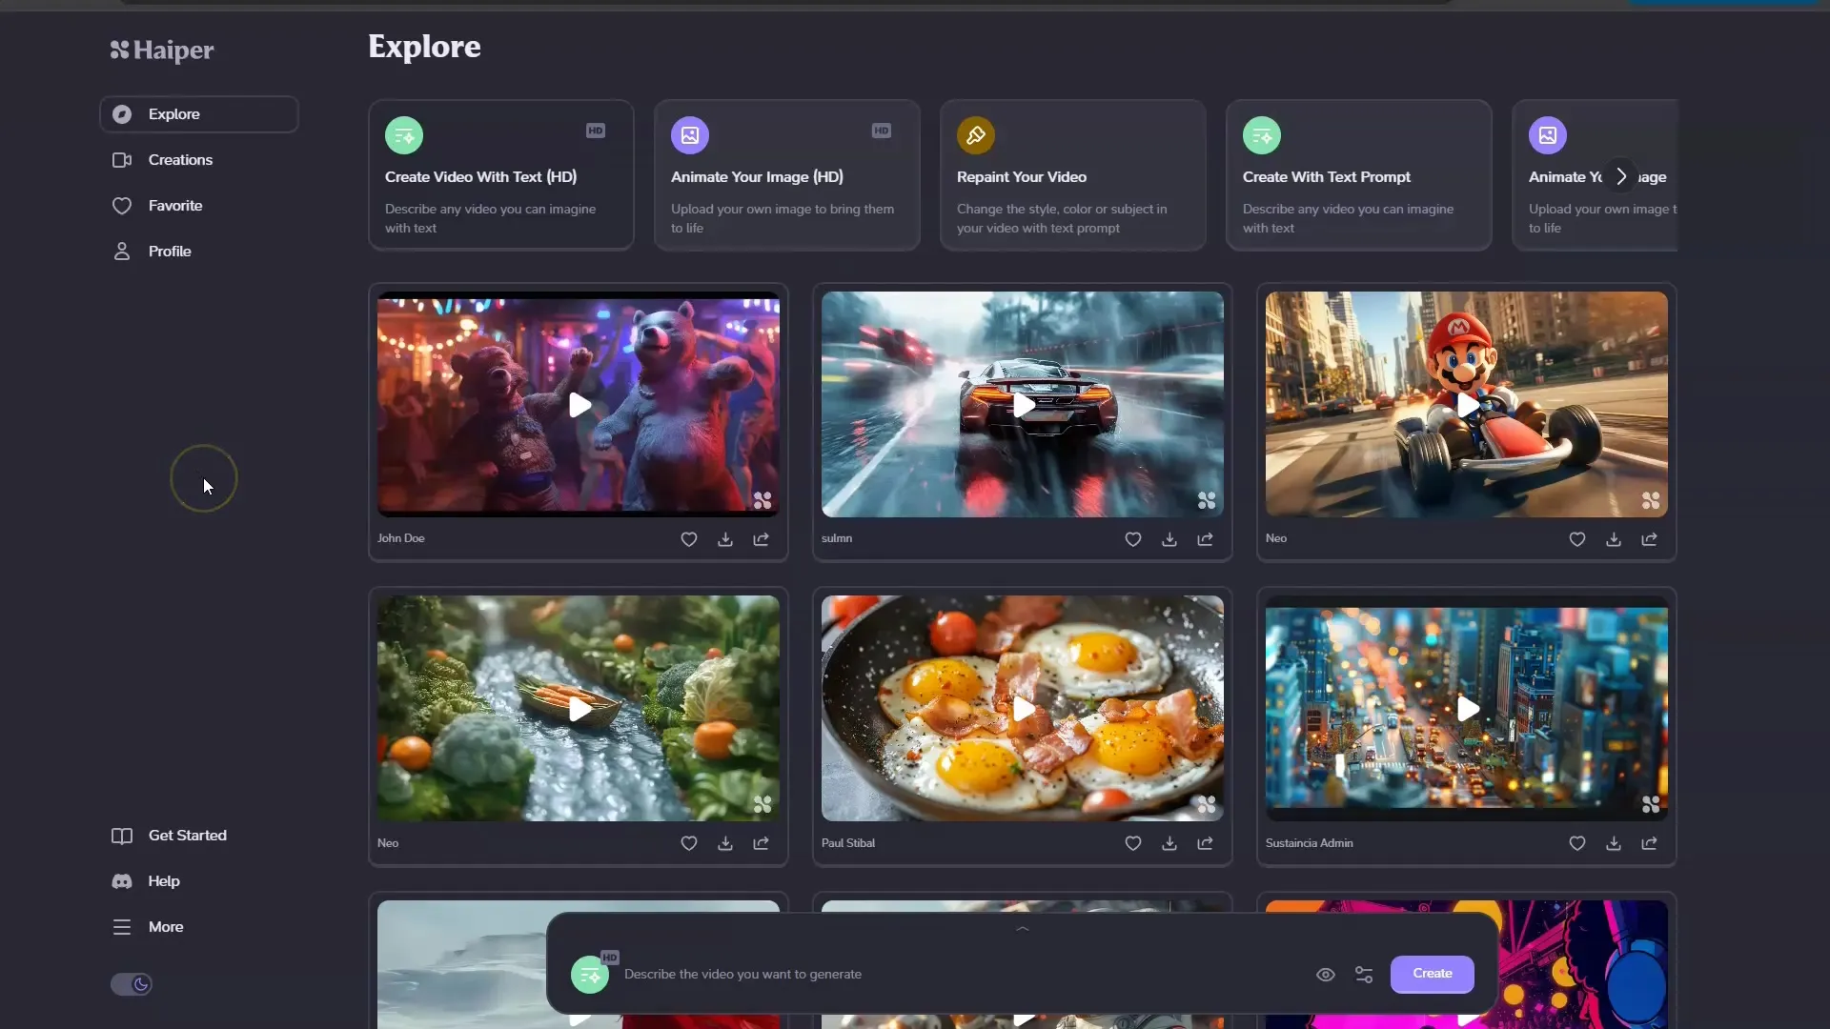Image resolution: width=1830 pixels, height=1029 pixels.
Task: Click the Create Video With Text HD tool
Action: pos(500,176)
